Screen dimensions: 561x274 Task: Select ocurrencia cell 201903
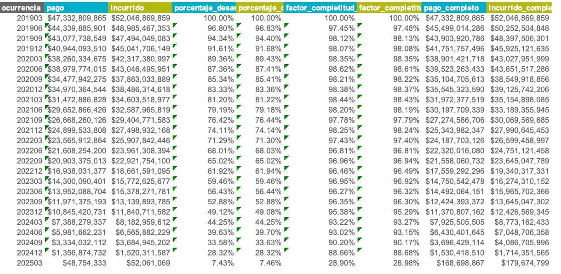29,18
